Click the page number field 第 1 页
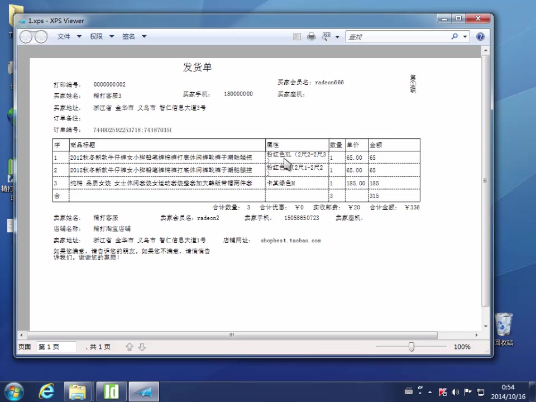536x402 pixels. click(x=56, y=347)
